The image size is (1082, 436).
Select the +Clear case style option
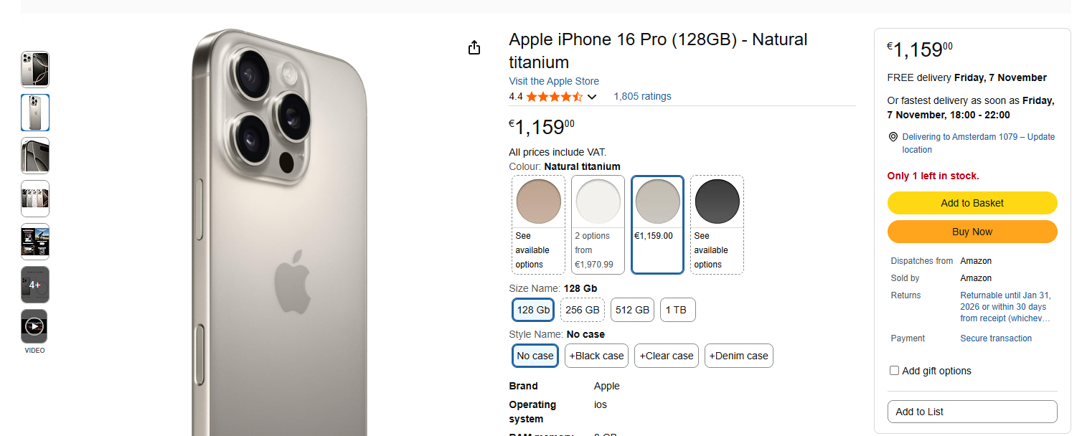click(x=667, y=356)
